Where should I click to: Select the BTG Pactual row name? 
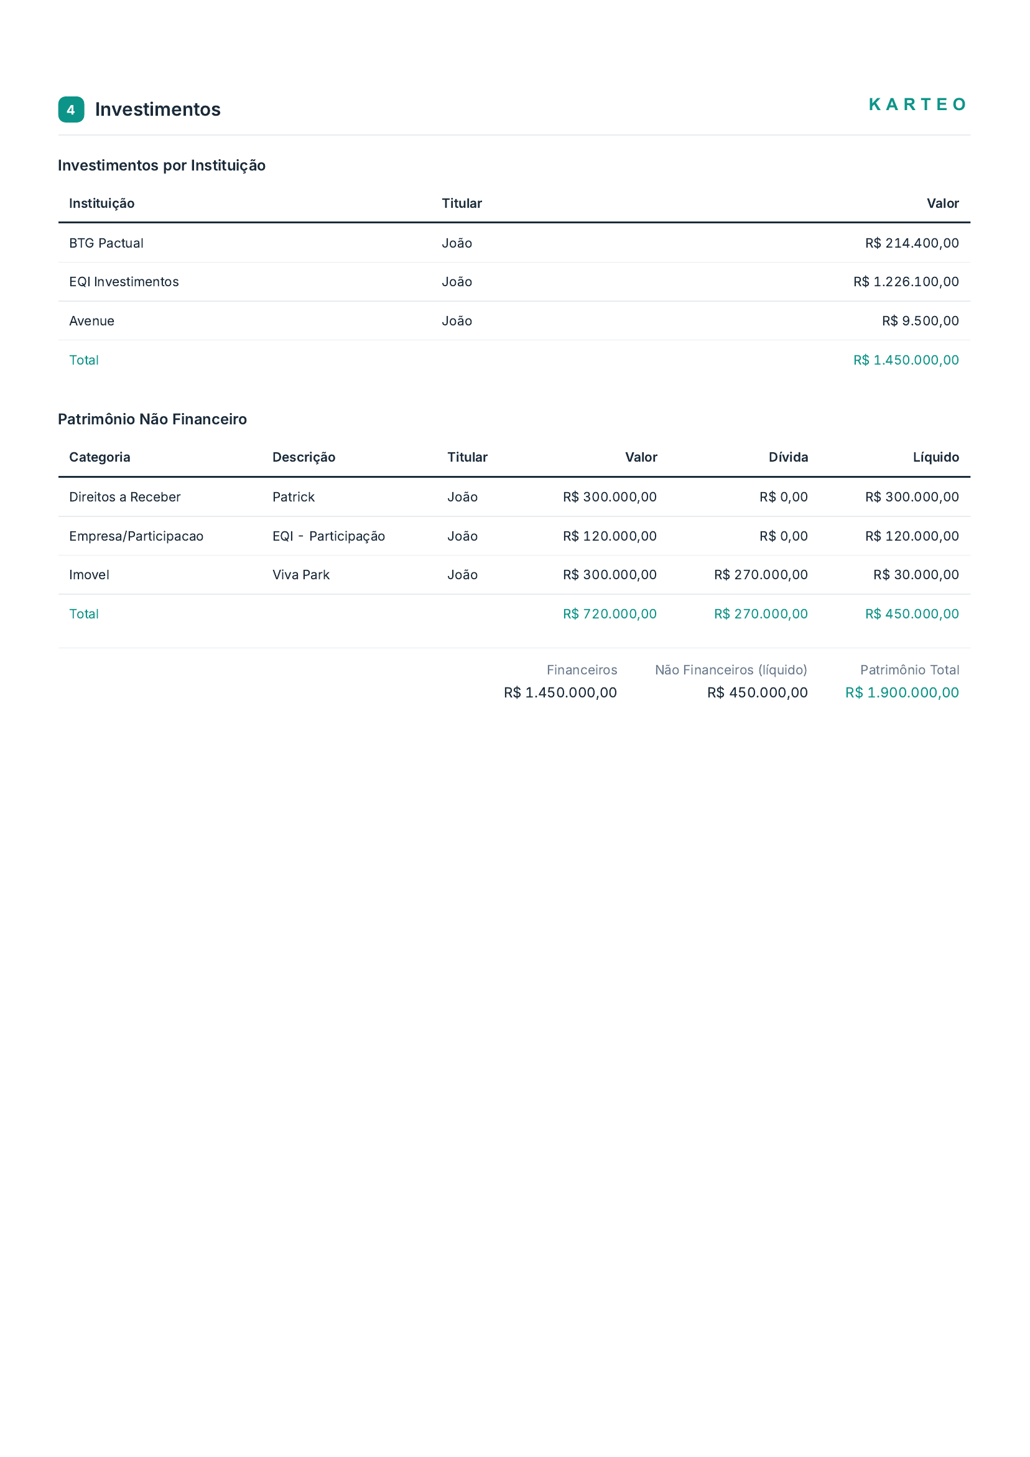click(x=106, y=243)
